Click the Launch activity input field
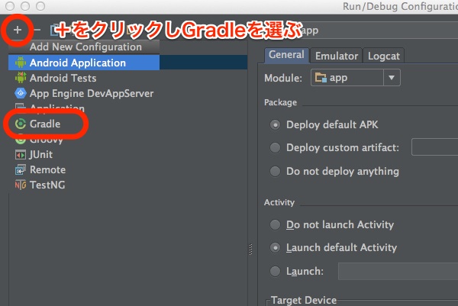Screen dimensions: 458x306 tap(398, 271)
